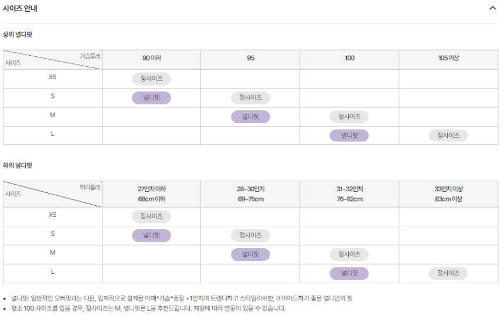Click 널디핏 badge in 하의 M row
Image resolution: width=504 pixels, height=329 pixels.
[250, 255]
